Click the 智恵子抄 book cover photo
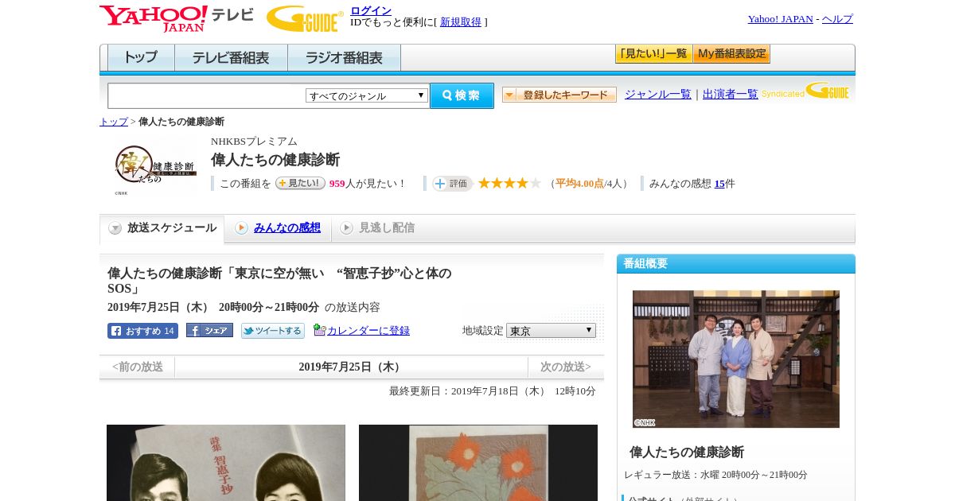955x501 pixels. click(x=226, y=463)
